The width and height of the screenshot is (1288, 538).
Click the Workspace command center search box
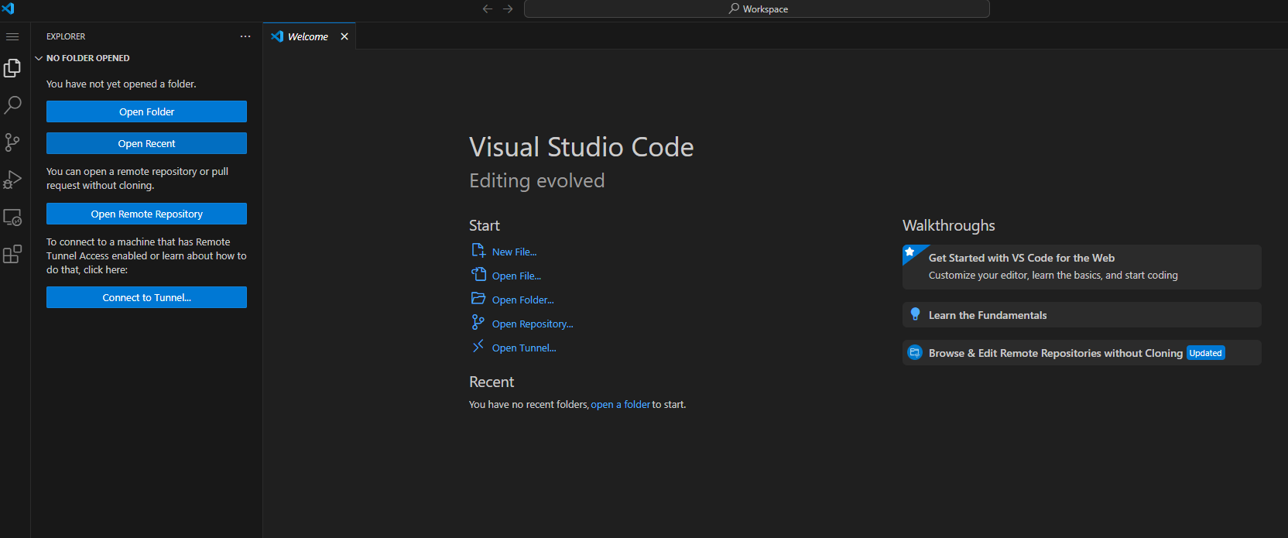tap(757, 9)
